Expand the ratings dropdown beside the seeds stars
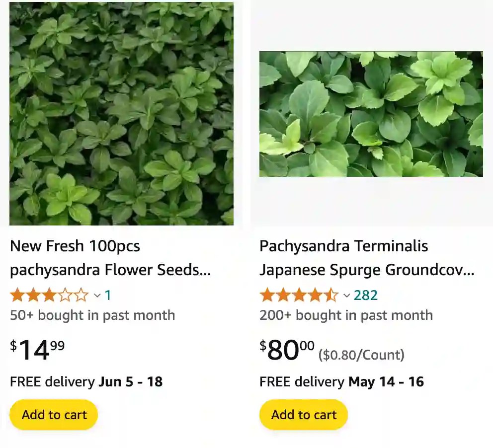The height and width of the screenshot is (448, 493). [96, 295]
